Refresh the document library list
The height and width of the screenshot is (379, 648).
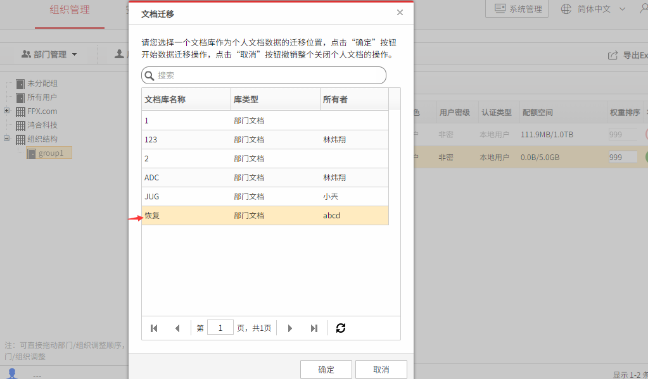(x=341, y=328)
